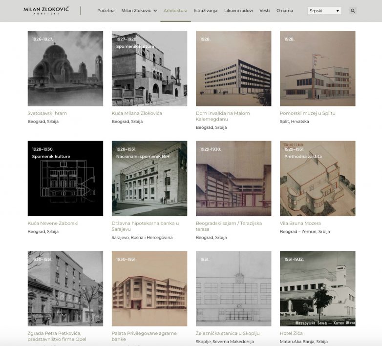Image resolution: width=382 pixels, height=346 pixels.
Task: Click the Vila Bruna Mozera link
Action: coord(301,224)
